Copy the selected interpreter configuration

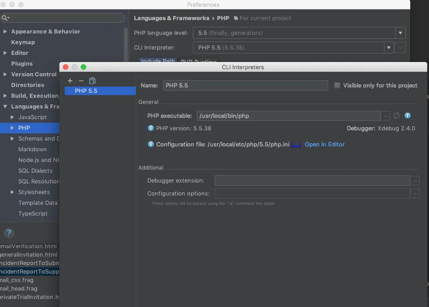point(92,81)
